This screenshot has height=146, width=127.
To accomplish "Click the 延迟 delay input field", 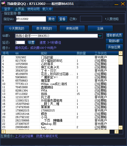I will pos(20,42).
